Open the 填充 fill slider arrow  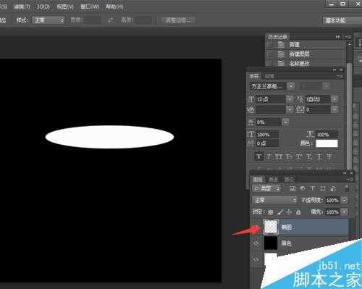point(345,212)
